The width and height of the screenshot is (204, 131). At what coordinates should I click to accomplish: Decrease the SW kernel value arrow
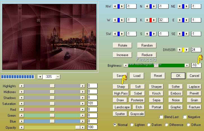click(115, 34)
